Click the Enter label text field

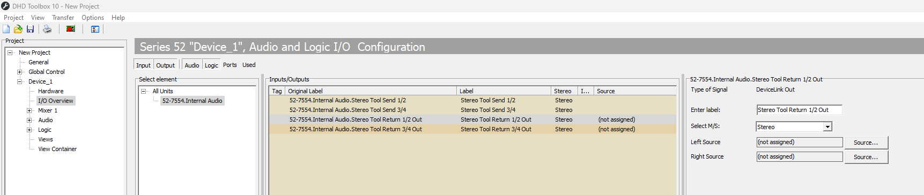pos(799,110)
